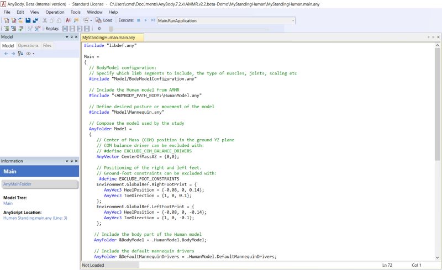Click the second Replay control button
The height and width of the screenshot is (270, 442).
[72, 29]
